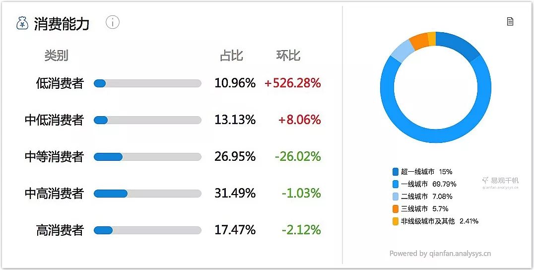Toggle the 一线城市 legend swatch

396,184
